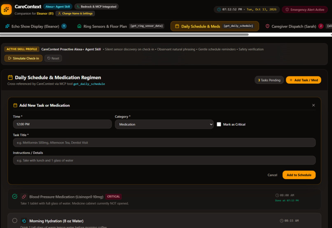Viewport: 332px width, 228px height.
Task: Switch to Echo Show Display (Eleanor) tab
Action: coord(35,26)
